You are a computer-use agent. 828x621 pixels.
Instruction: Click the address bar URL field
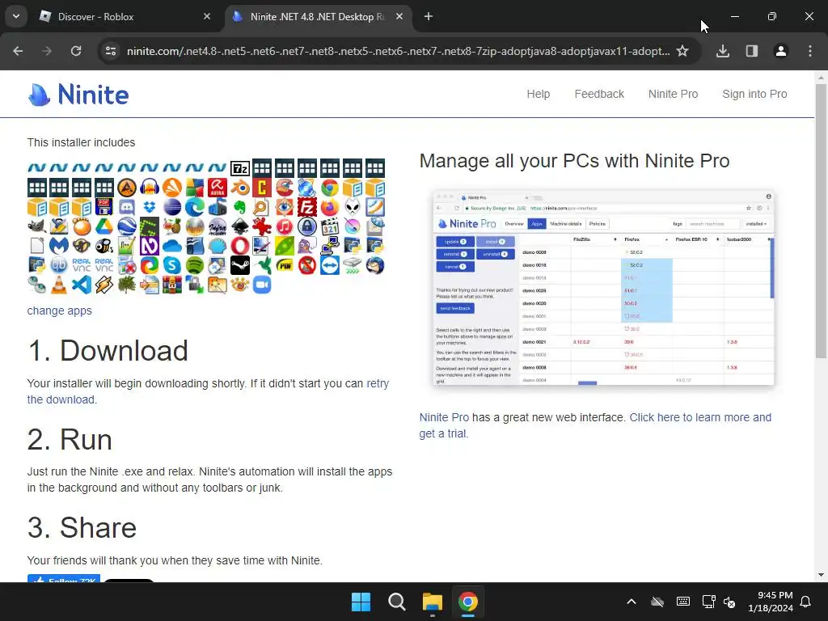coord(397,51)
